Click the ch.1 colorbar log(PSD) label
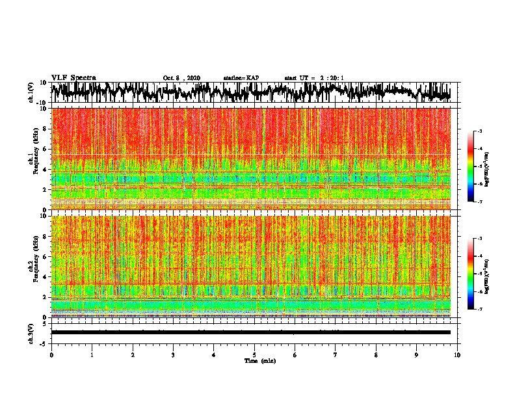Image resolution: width=515 pixels, height=398 pixels. click(x=486, y=169)
